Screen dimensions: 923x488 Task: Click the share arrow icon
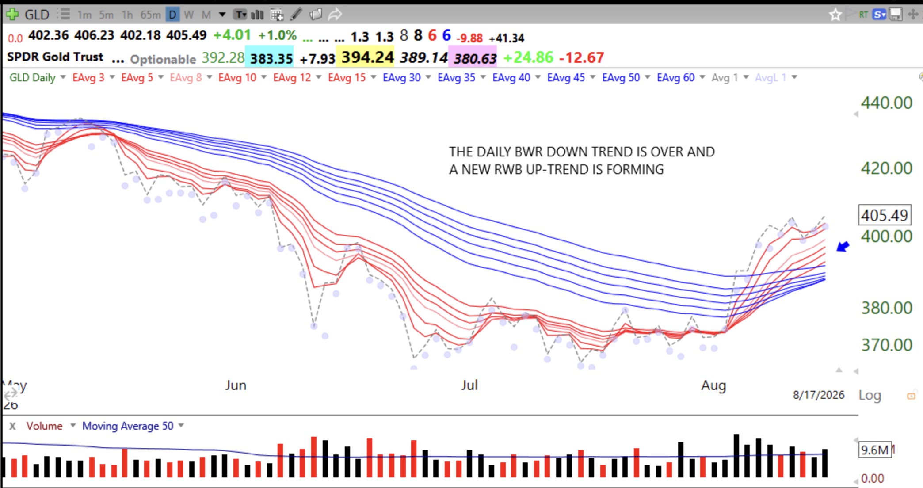click(x=335, y=15)
